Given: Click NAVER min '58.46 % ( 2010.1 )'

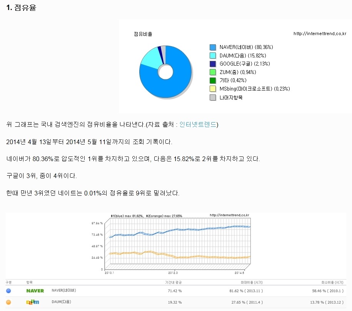Looking at the screenshot, I should pyautogui.click(x=328, y=291).
